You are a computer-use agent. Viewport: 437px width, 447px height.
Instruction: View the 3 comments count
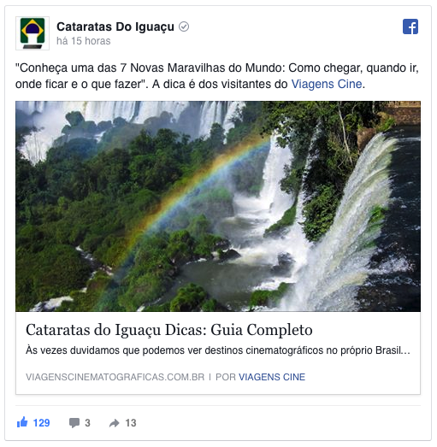coord(87,423)
